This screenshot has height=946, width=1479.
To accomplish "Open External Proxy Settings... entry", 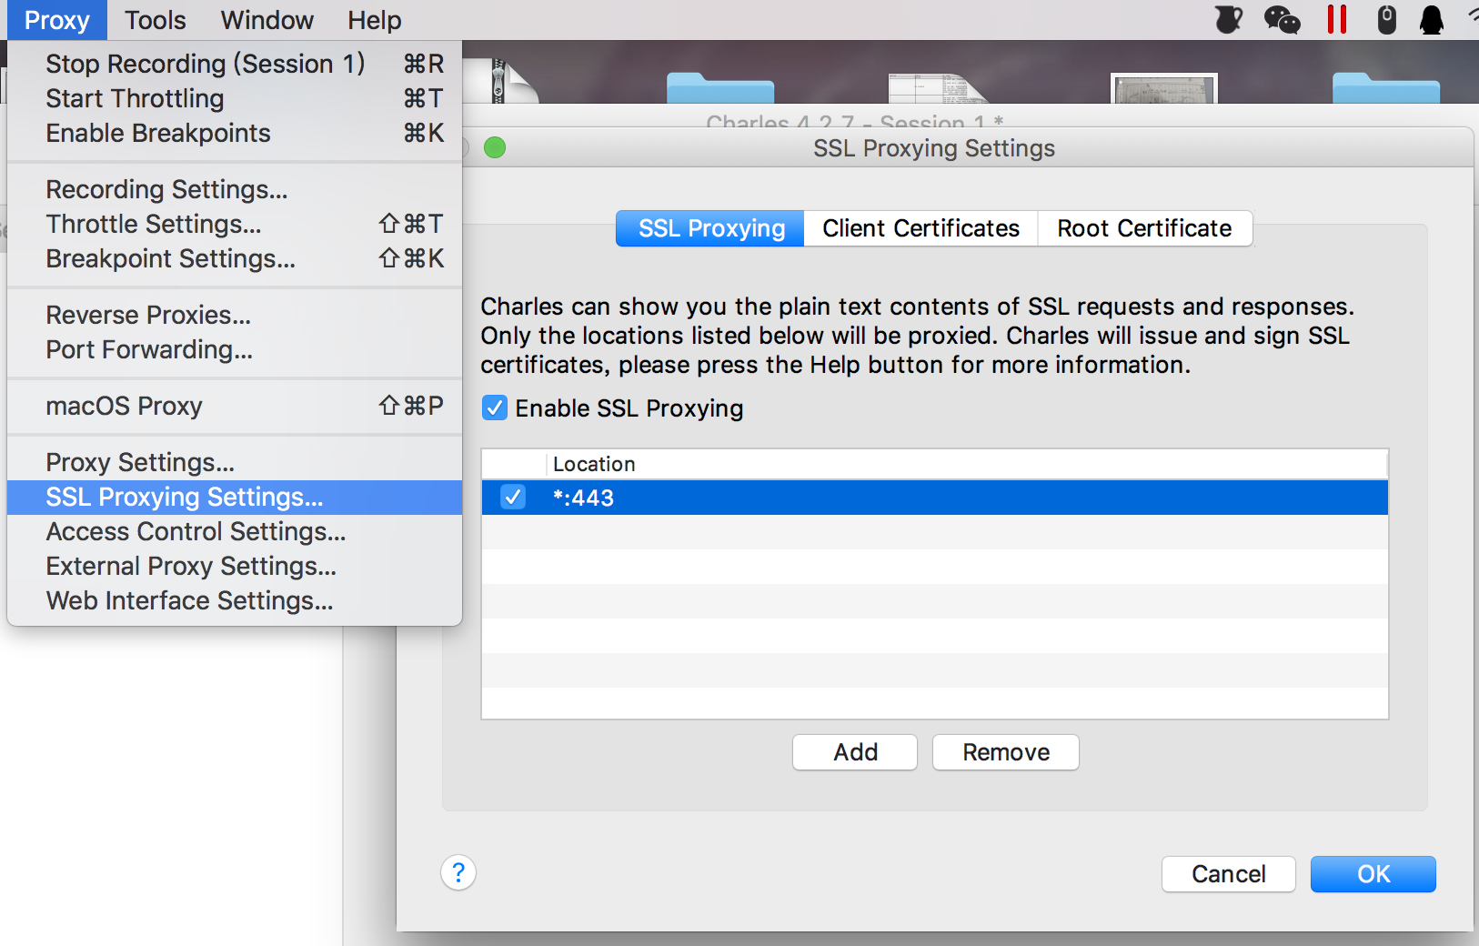I will click(x=235, y=566).
